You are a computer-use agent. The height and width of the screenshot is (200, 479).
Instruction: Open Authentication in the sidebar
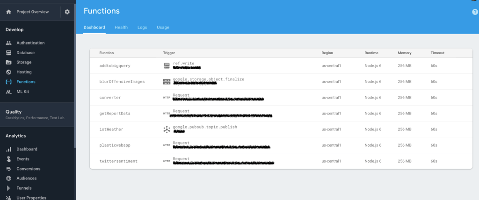30,43
